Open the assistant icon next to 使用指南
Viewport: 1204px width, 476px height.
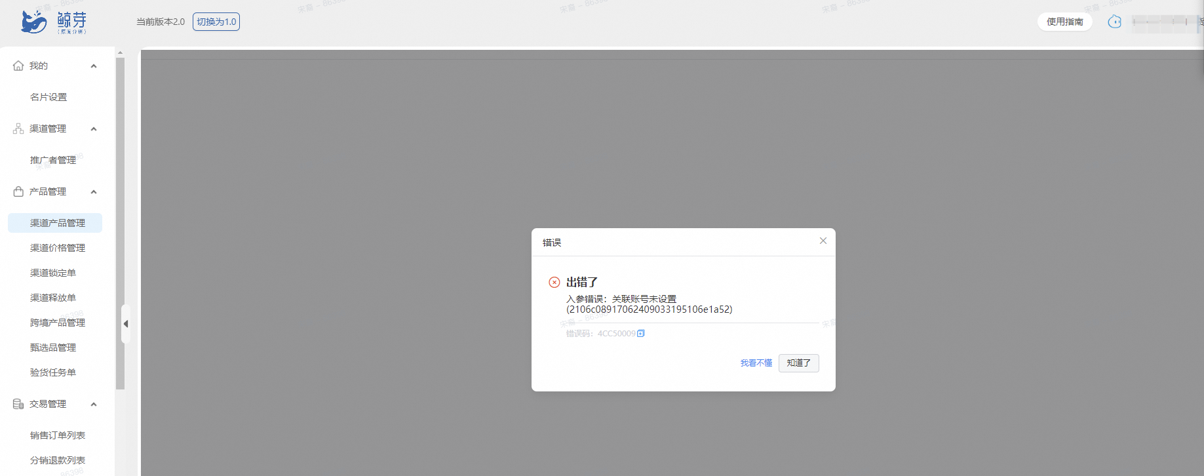coord(1114,22)
